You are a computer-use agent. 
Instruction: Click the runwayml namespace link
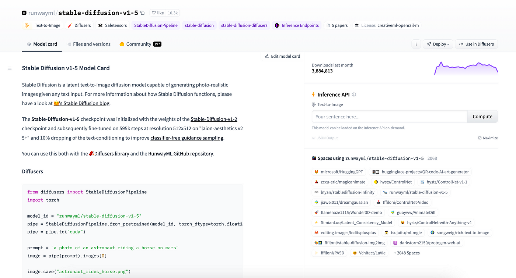[42, 13]
